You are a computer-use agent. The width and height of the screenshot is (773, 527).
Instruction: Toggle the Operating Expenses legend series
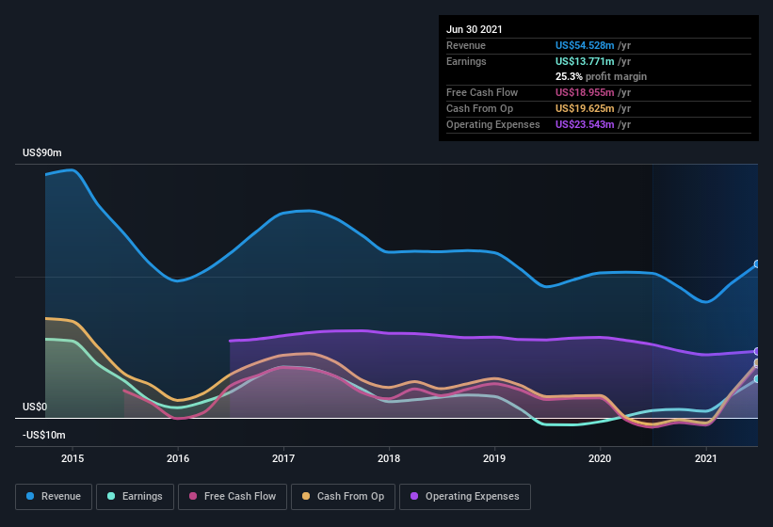(x=465, y=497)
